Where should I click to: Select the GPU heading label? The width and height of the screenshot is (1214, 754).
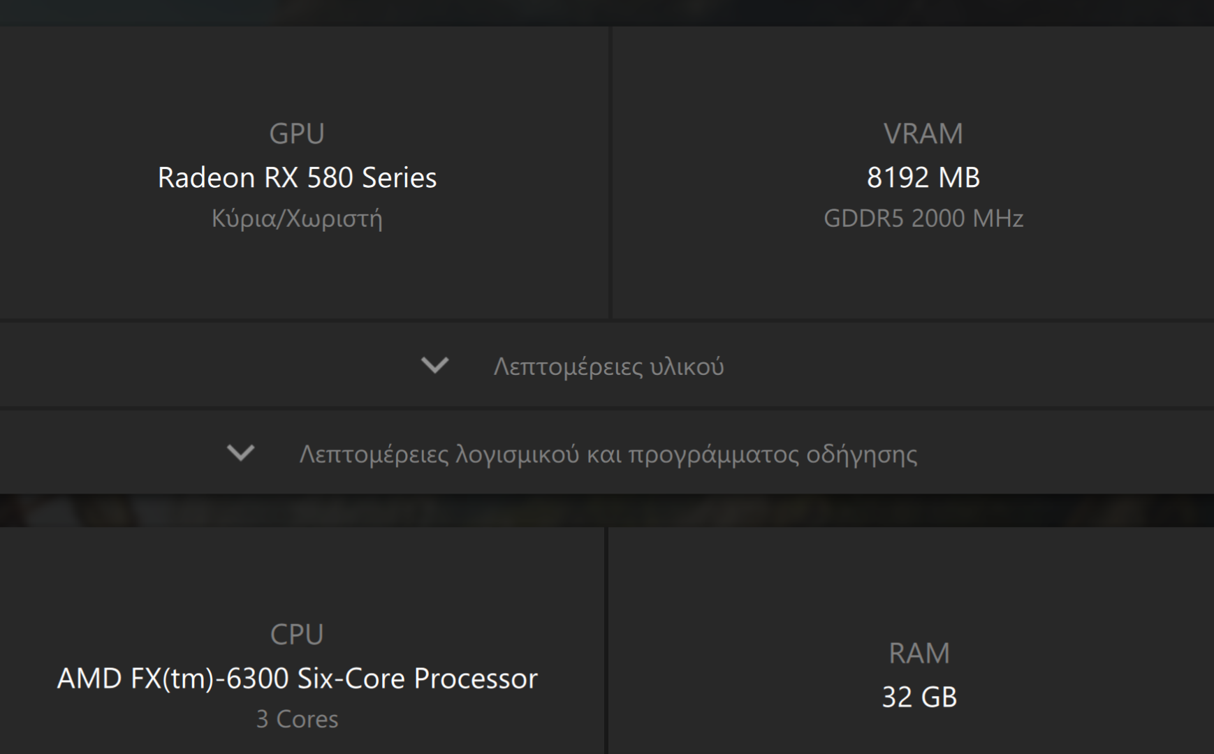[x=297, y=133]
